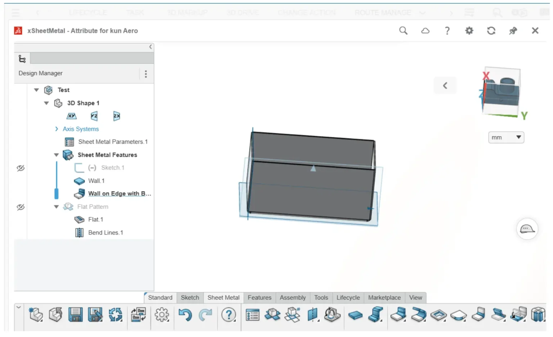Collapse the Design Manager side panel
Viewport: 553px width, 337px height.
[150, 47]
